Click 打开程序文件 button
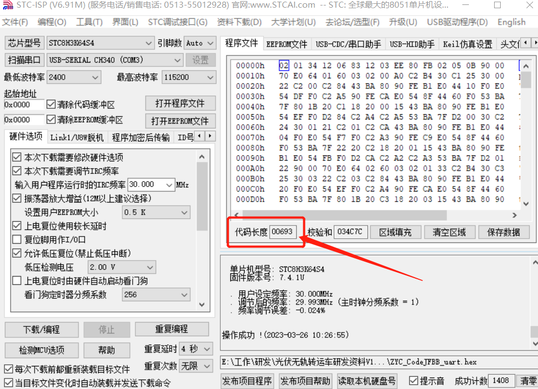This screenshot has width=538, height=389. tap(180, 103)
